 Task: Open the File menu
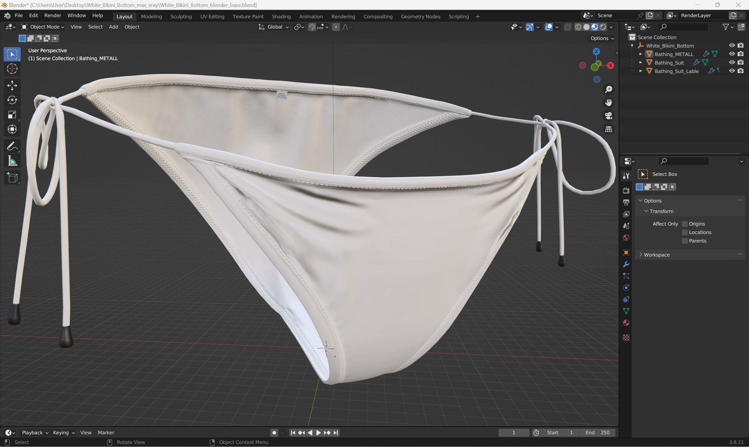point(19,15)
